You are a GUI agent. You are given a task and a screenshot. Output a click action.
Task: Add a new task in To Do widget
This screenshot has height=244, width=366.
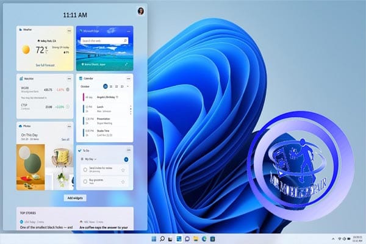tap(126, 159)
